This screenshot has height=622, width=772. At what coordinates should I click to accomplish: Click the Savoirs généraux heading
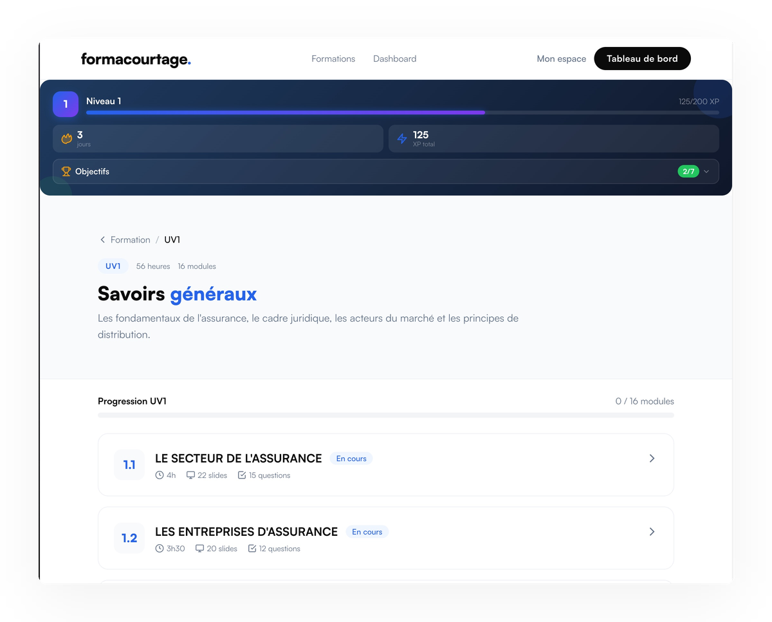click(x=178, y=294)
